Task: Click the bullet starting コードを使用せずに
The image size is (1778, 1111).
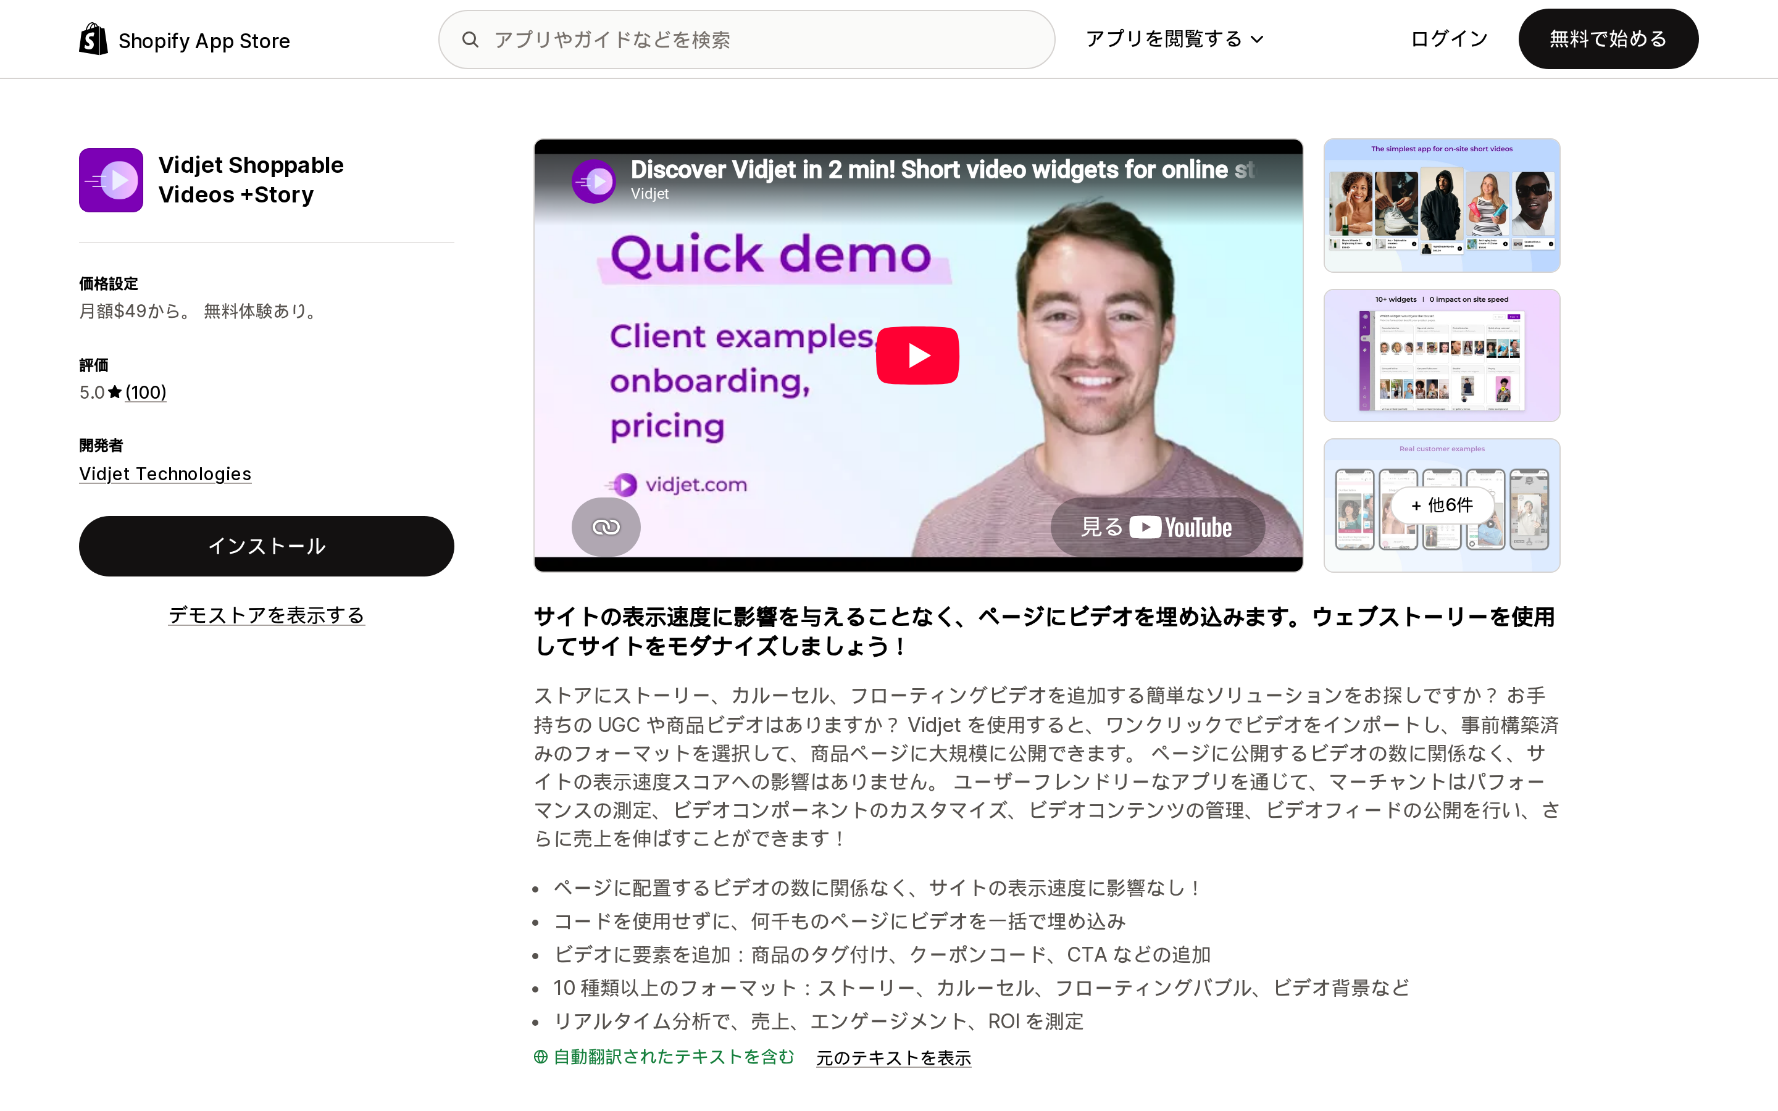Action: click(x=840, y=922)
